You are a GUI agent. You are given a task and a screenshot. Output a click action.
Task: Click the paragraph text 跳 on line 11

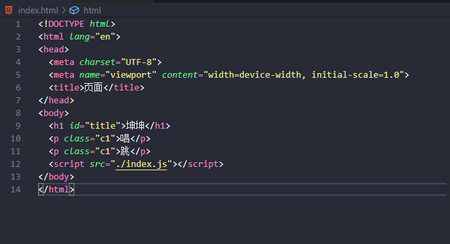(x=125, y=151)
